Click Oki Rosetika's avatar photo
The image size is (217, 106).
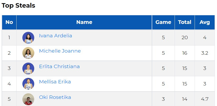(x=28, y=99)
